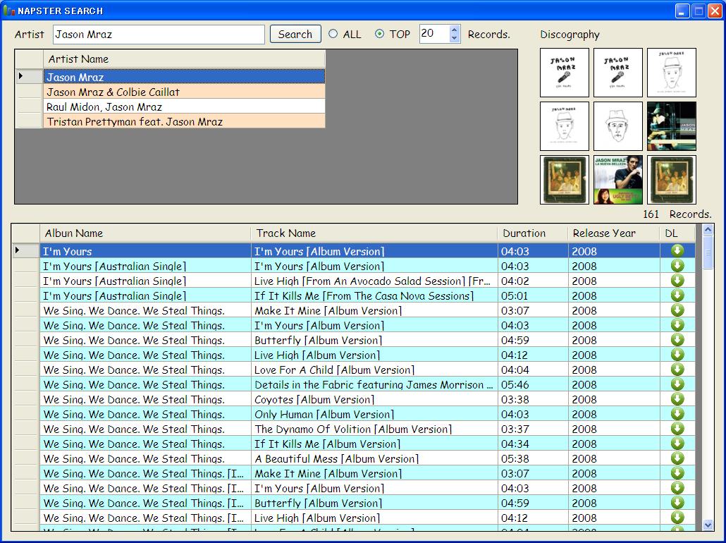Focus the Artist text field containing Jason Mraz
Screen dimensions: 726x543
159,35
